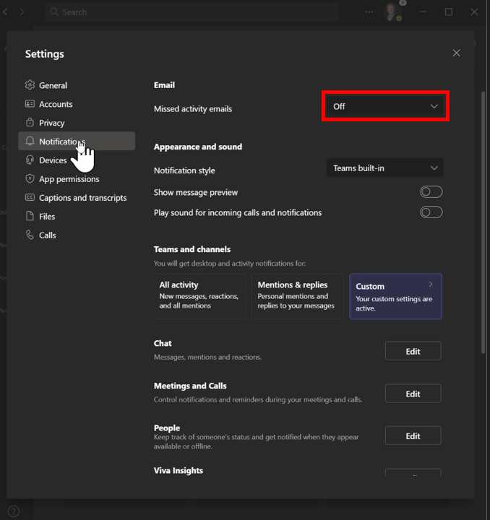The height and width of the screenshot is (520, 490).
Task: Click the Email section heading
Action: coord(164,85)
